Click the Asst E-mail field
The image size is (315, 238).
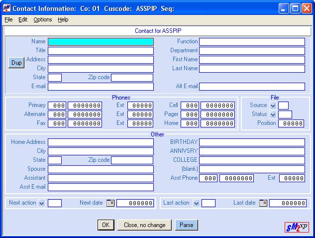click(101, 187)
